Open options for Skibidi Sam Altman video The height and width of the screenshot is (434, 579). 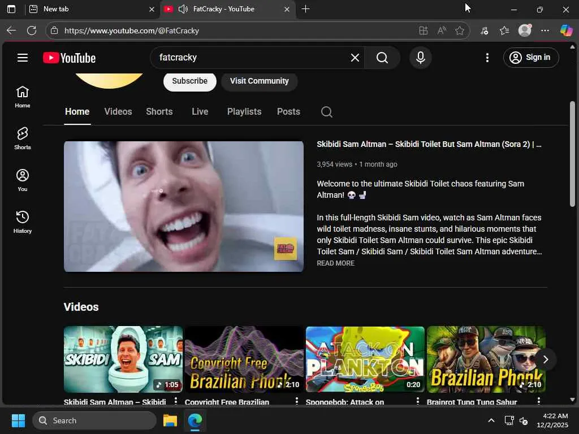click(x=176, y=401)
